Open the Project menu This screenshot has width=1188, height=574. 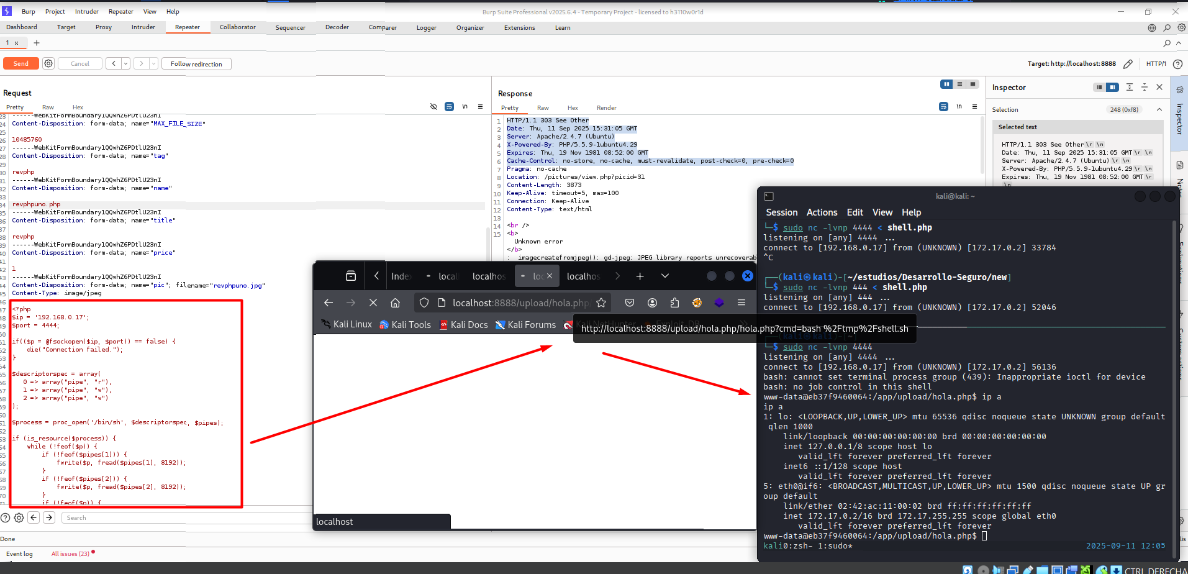[55, 11]
